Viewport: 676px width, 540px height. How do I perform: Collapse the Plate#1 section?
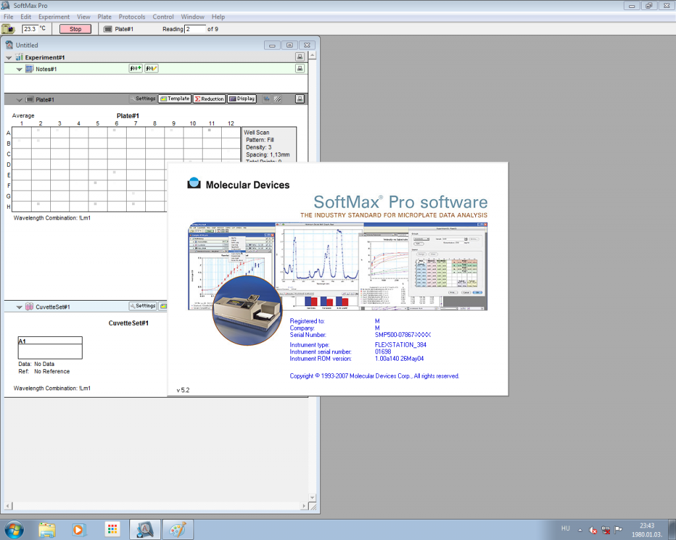19,100
